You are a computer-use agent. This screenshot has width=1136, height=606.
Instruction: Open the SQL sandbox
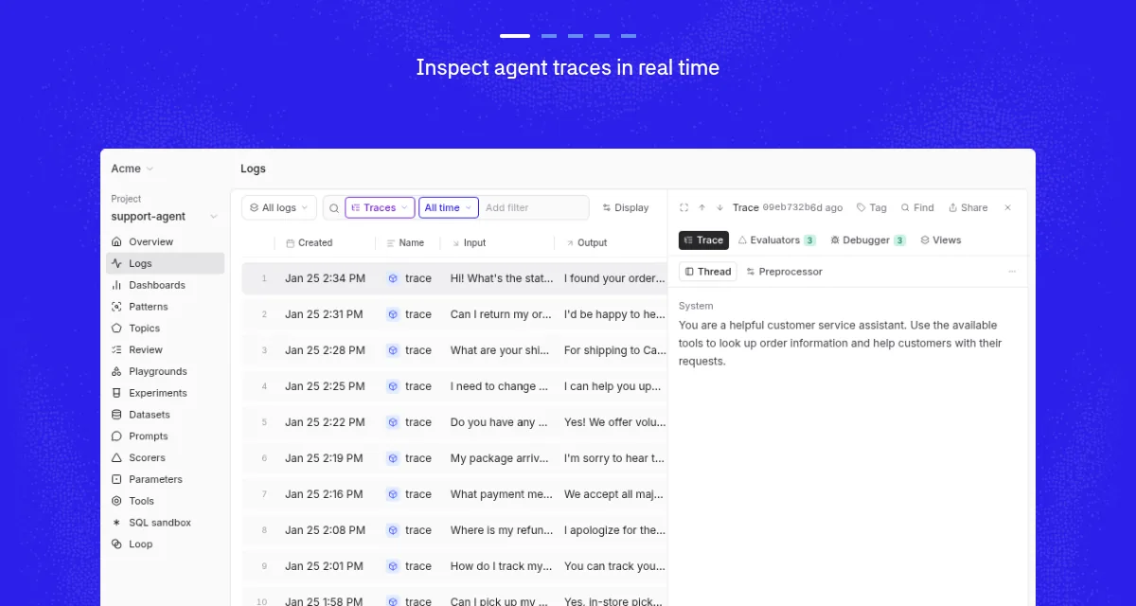(x=160, y=523)
